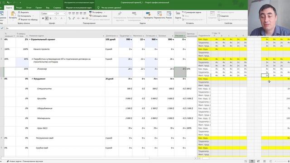Click the 100% complete progress icon
290x163 pixels.
click(x=85, y=13)
